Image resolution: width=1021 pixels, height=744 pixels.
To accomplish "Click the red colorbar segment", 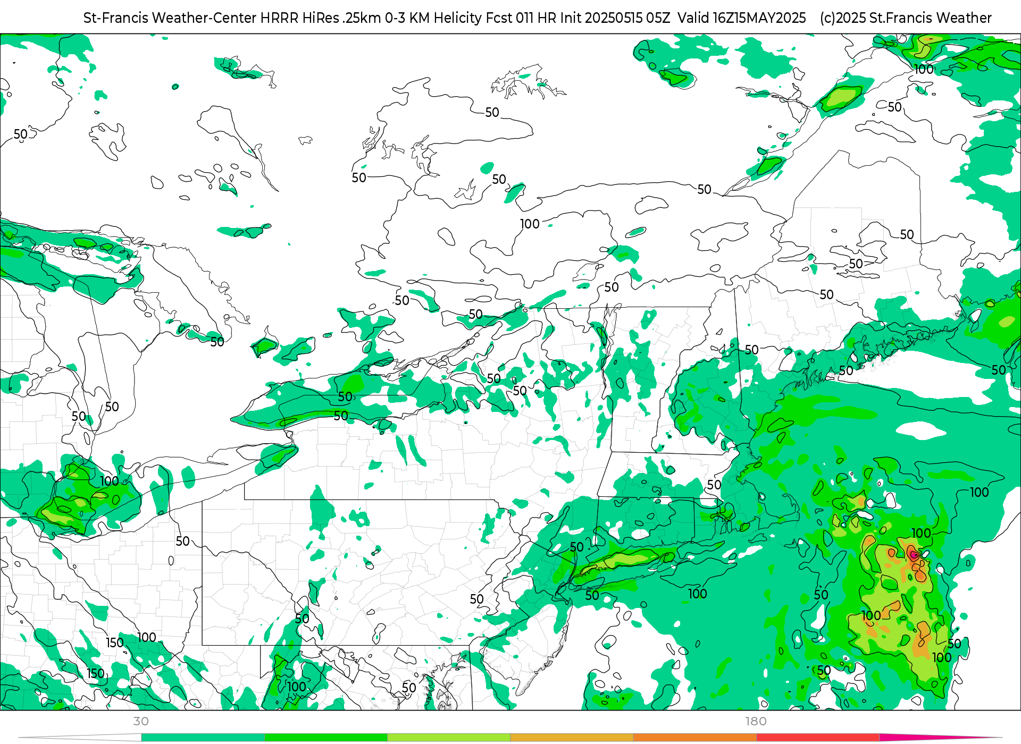I will pyautogui.click(x=818, y=738).
